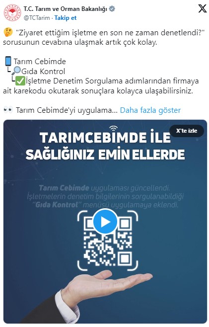Image resolution: width=209 pixels, height=327 pixels.
Task: Open the @TCTarim handle
Action: 37,18
